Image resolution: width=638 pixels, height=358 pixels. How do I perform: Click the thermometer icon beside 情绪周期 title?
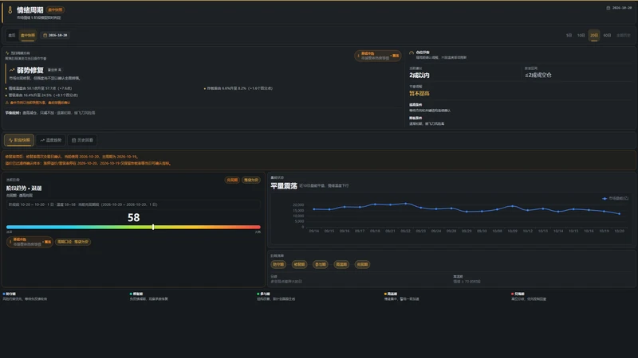(10, 10)
